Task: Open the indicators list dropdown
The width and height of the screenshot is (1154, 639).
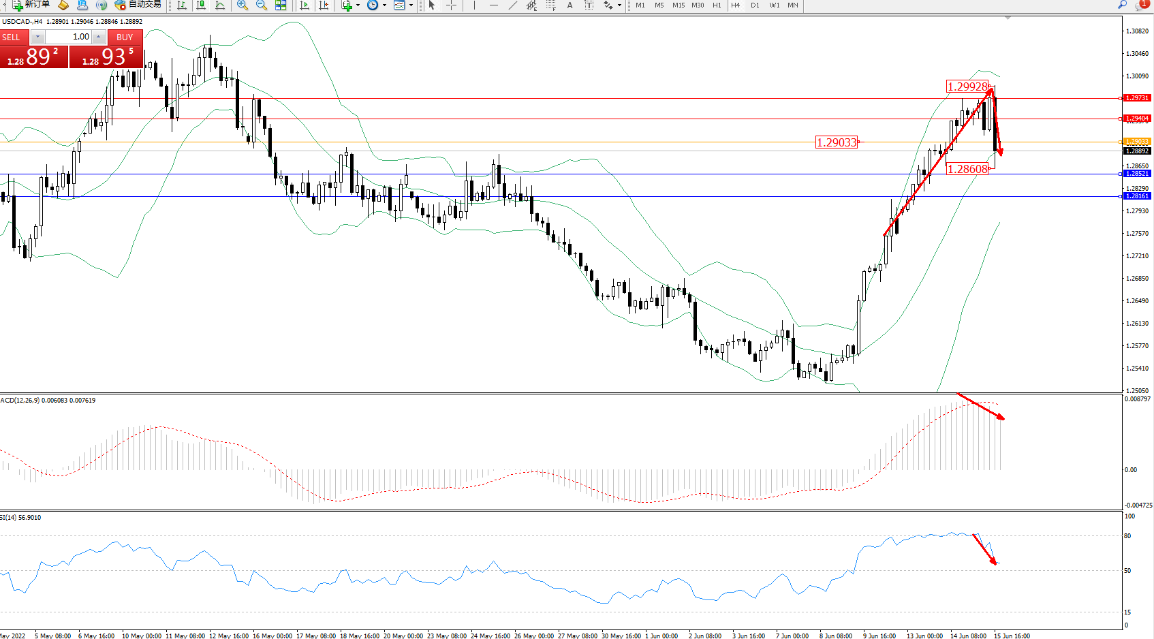Action: 358,5
